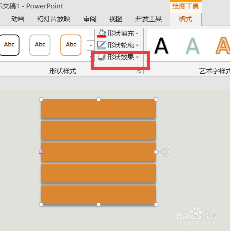Apply black shadowed WordArt A style
Image resolution: width=230 pixels, height=231 pixels.
coord(161,46)
